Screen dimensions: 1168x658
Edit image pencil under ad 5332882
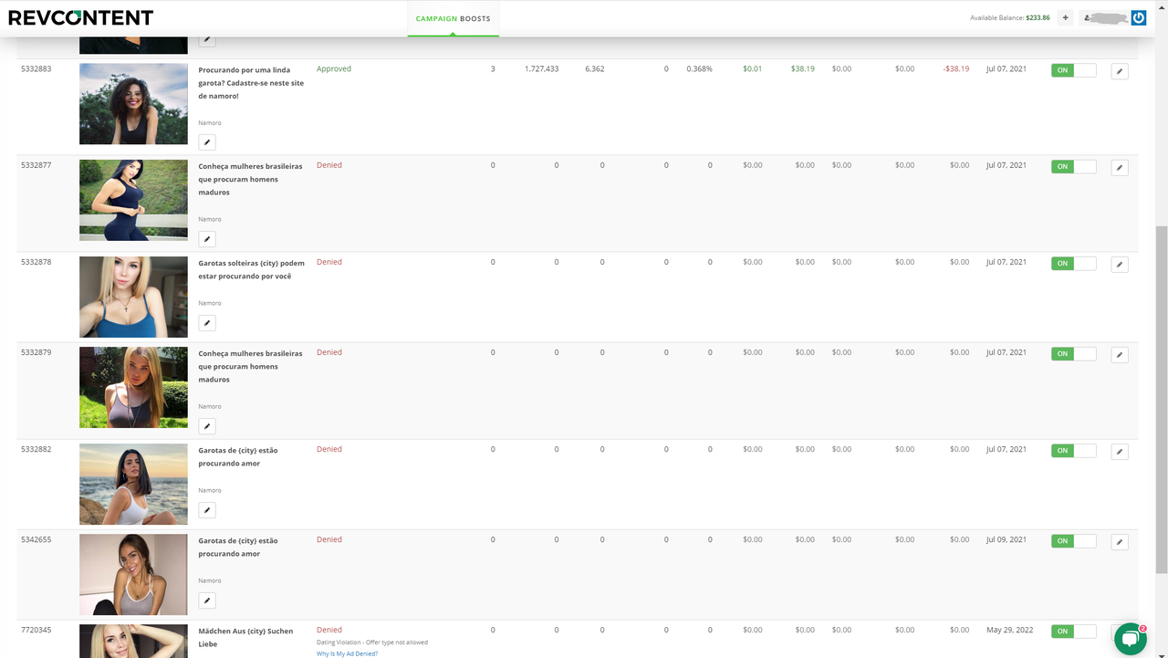pos(207,510)
